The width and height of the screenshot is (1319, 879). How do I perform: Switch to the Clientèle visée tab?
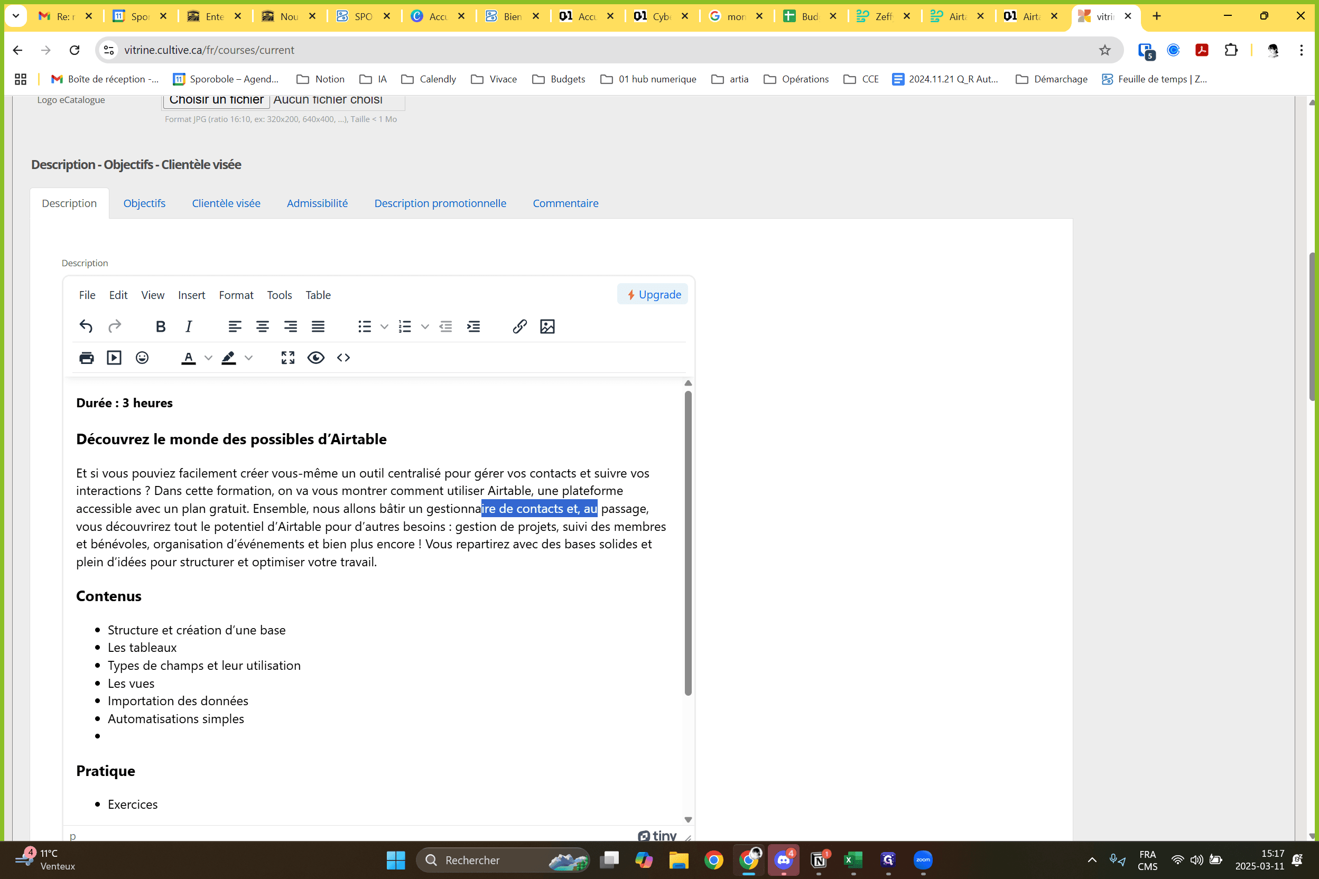(226, 203)
